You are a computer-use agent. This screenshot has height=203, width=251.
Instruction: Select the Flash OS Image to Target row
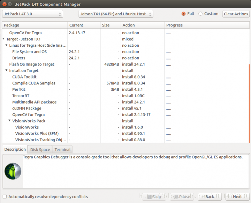pyautogui.click(x=125, y=64)
